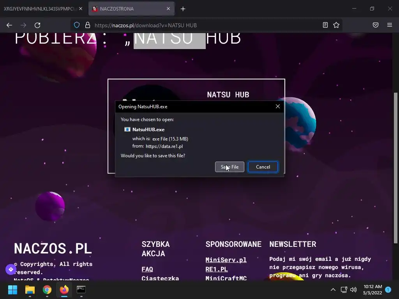Open Save to Pocket icon
This screenshot has width=399, height=299.
376,25
